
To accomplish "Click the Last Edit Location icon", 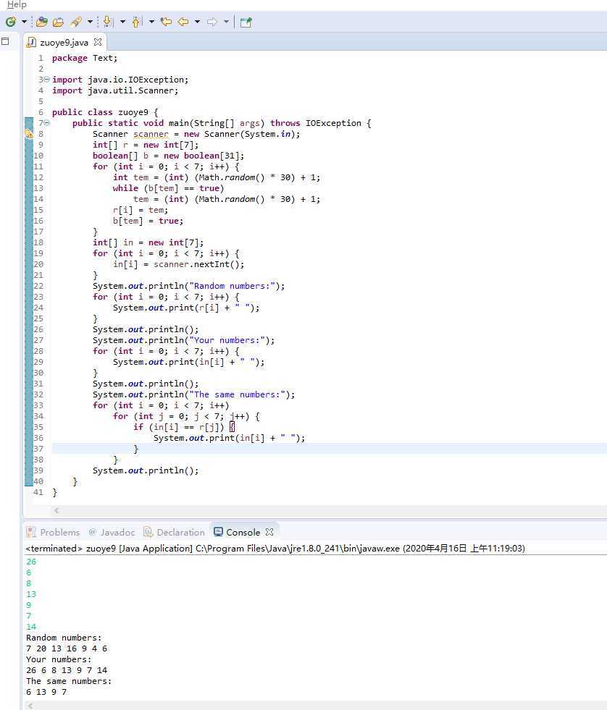I will click(166, 21).
